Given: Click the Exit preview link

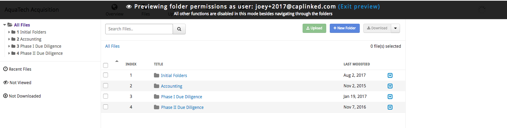Looking at the screenshot, I should point(359,6).
